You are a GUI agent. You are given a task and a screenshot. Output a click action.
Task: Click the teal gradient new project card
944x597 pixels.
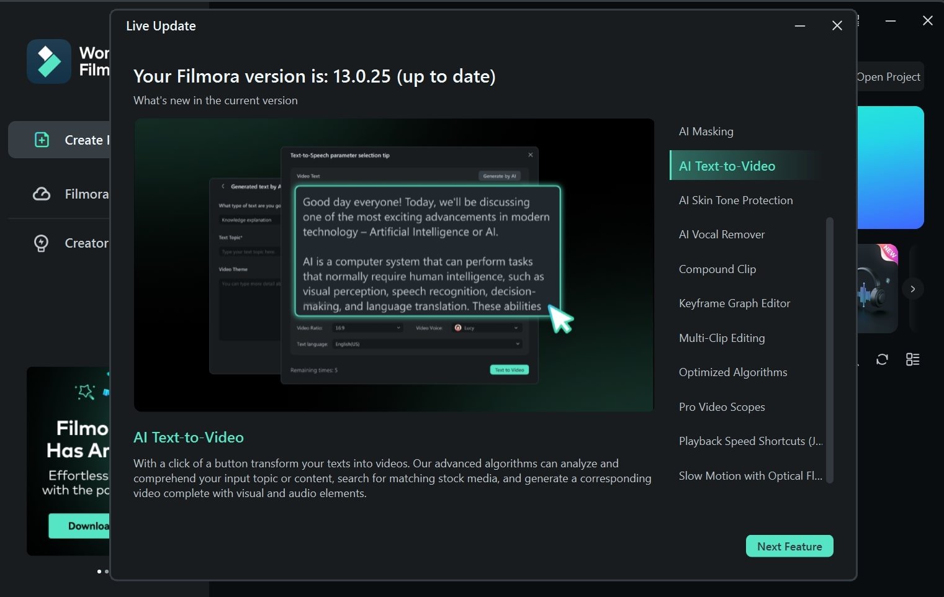click(891, 168)
